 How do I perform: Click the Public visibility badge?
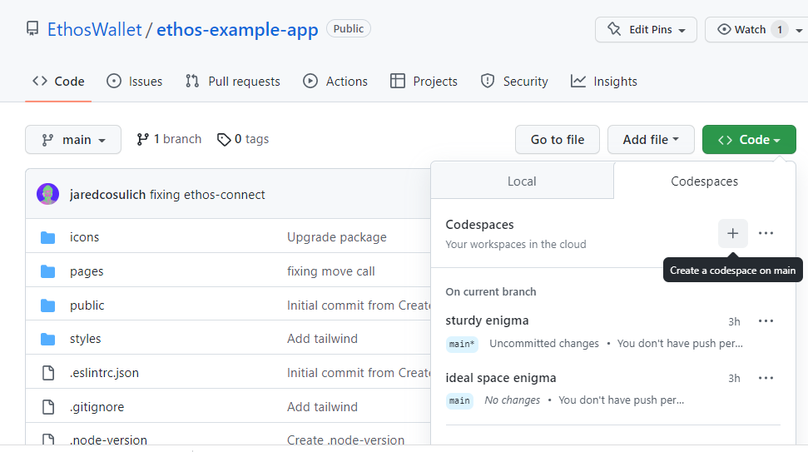(349, 29)
